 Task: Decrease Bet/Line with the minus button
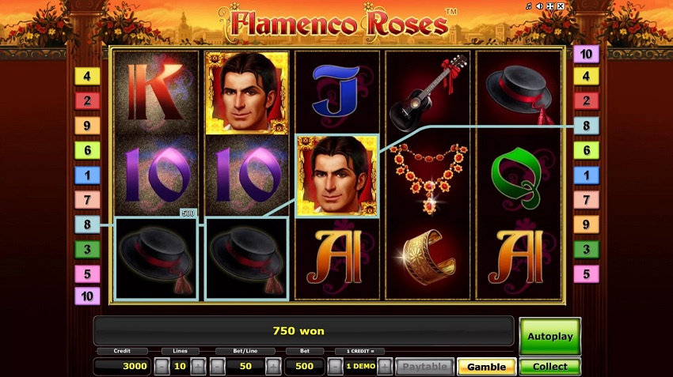pyautogui.click(x=218, y=366)
